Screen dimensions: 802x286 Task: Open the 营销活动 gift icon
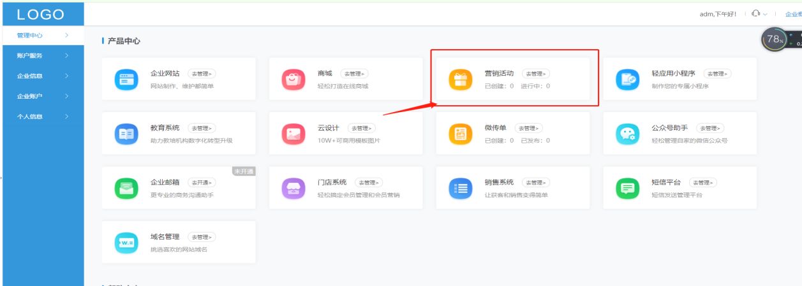(460, 79)
